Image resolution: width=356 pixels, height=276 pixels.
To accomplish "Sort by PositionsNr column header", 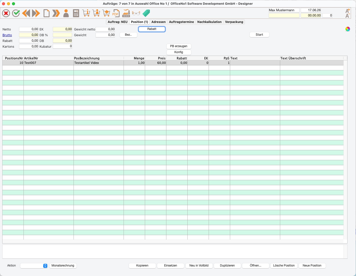I will (x=13, y=58).
